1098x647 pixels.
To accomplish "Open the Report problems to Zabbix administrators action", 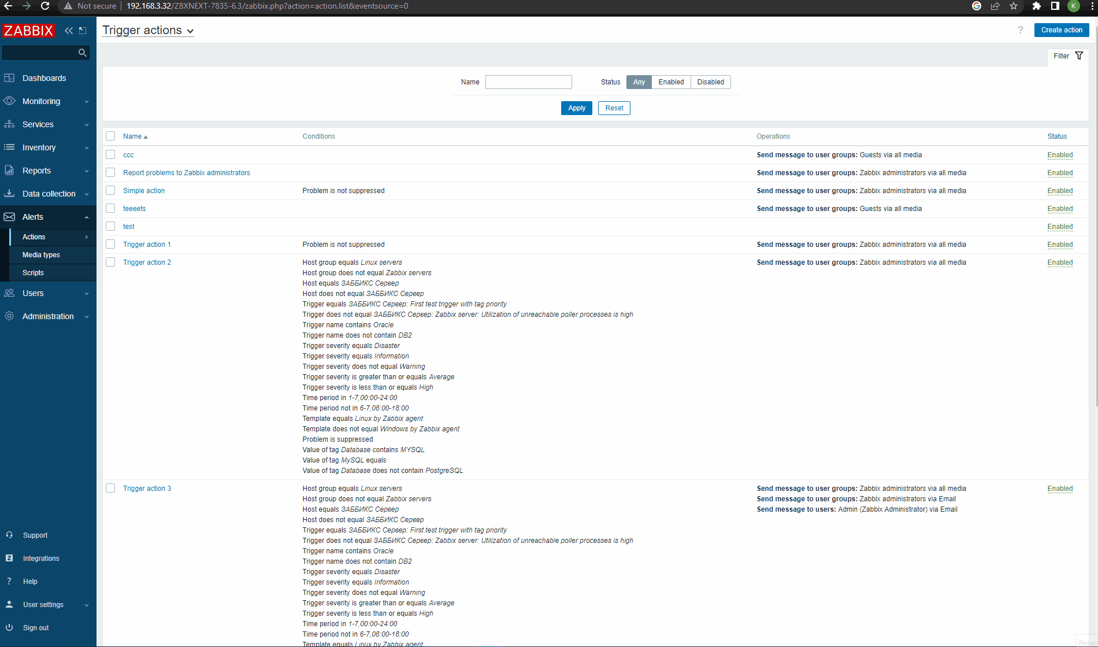I will point(187,173).
